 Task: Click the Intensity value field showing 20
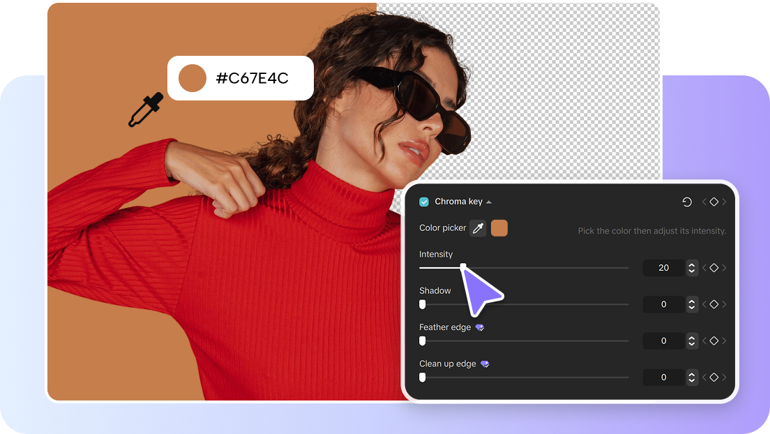pyautogui.click(x=663, y=268)
